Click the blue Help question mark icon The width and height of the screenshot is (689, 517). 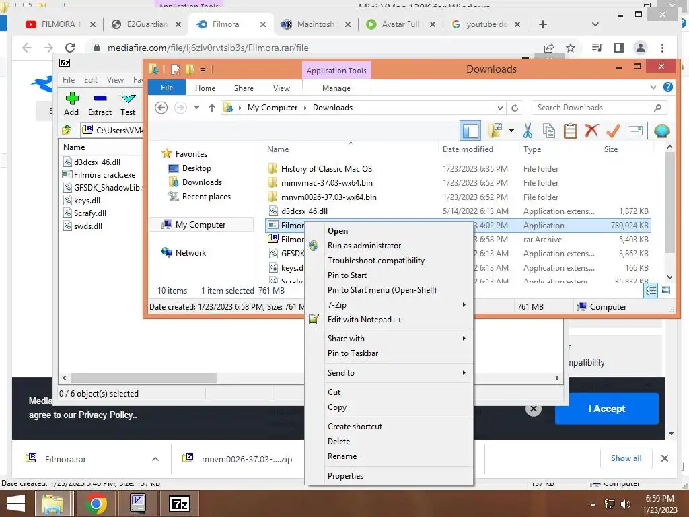pyautogui.click(x=668, y=87)
